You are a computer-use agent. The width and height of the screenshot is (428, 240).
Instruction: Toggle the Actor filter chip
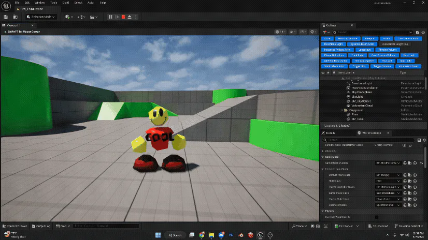point(327,39)
